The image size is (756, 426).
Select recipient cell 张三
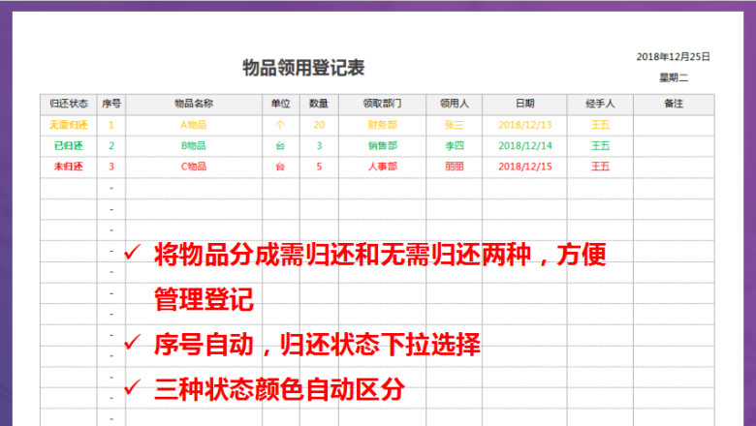pyautogui.click(x=455, y=125)
